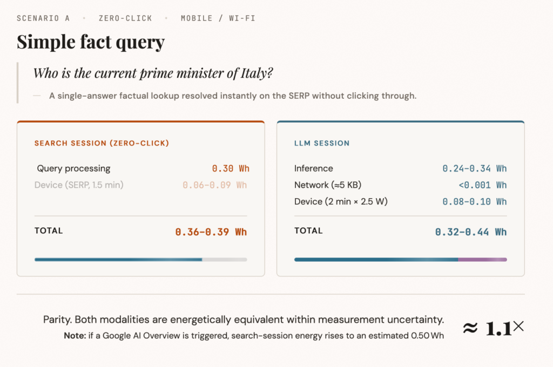
Task: Click the Google AI Overview note text
Action: pyautogui.click(x=253, y=336)
